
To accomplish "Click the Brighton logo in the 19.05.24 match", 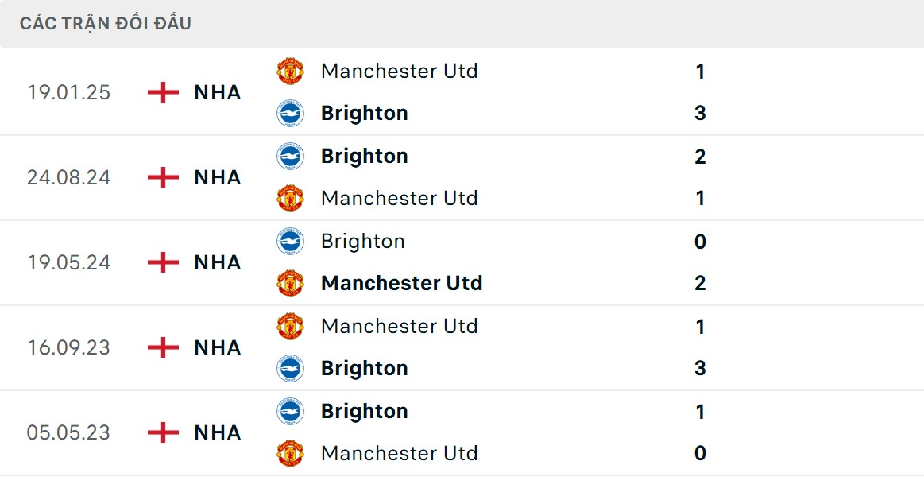I will click(x=291, y=241).
